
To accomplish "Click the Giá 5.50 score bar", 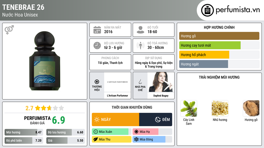I will [65, 141].
